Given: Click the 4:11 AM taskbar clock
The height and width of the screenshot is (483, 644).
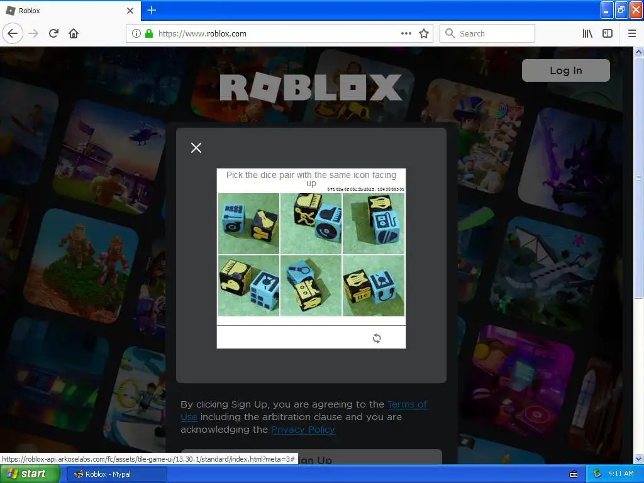Looking at the screenshot, I should (621, 474).
